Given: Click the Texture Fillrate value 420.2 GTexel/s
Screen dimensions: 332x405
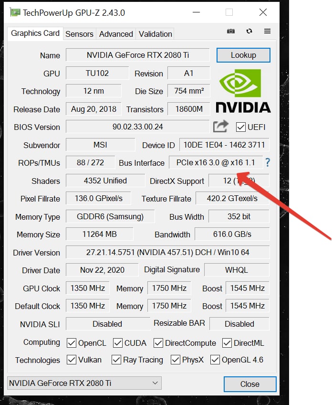Looking at the screenshot, I should [232, 198].
